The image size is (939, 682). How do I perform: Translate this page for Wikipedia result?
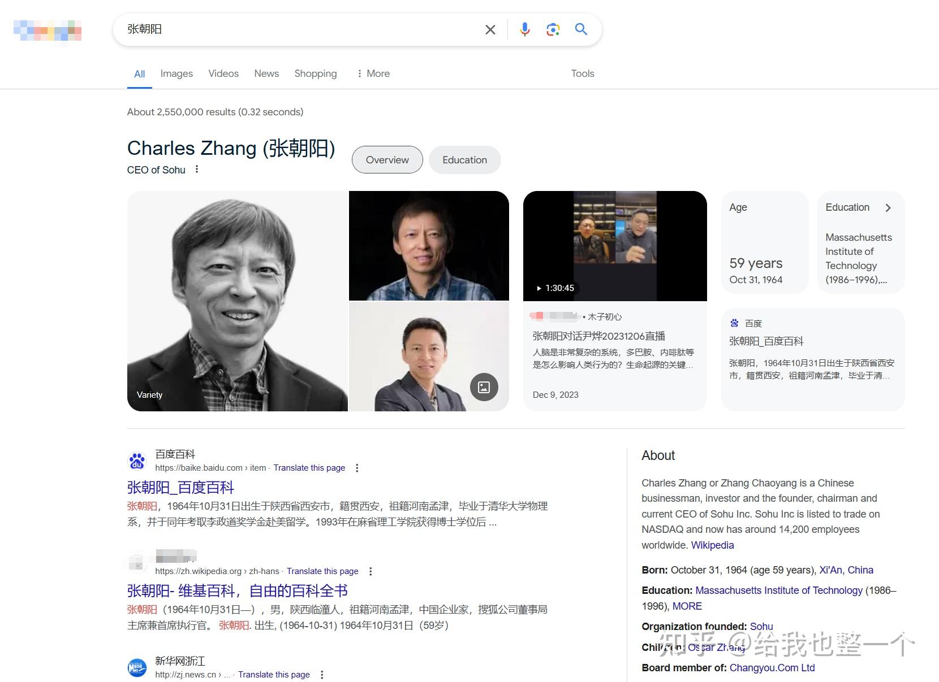click(322, 571)
